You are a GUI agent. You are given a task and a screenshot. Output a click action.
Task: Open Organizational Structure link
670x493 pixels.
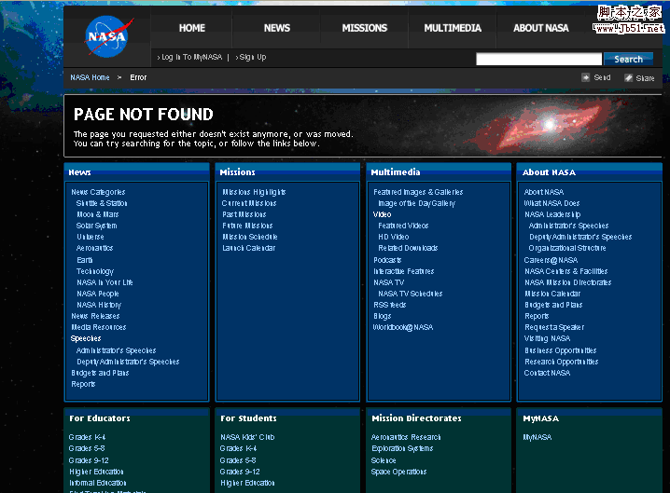coord(567,248)
